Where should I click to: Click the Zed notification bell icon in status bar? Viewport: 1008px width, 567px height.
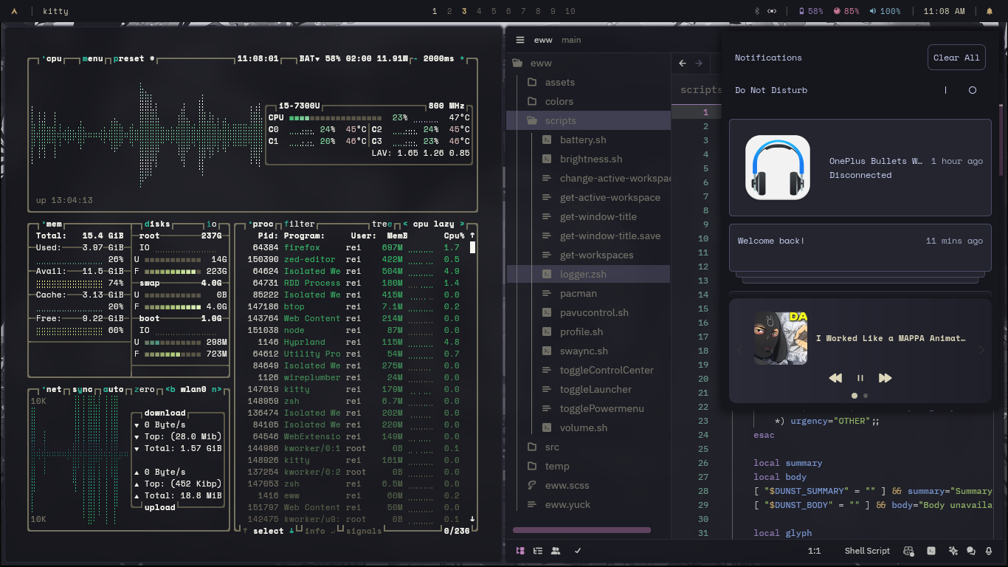[x=988, y=551]
